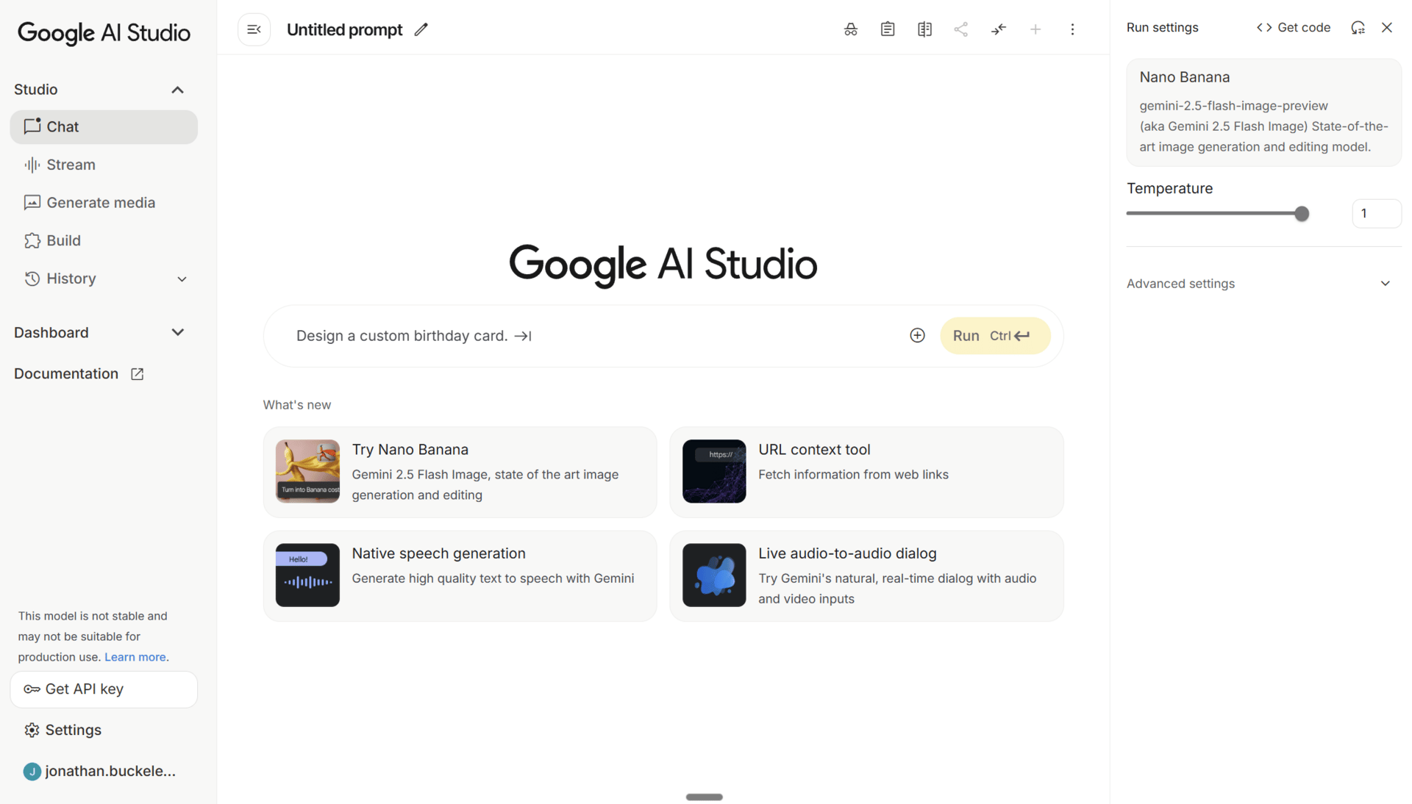Open Documentation external link

pos(79,374)
